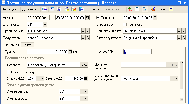189x104 pixels.
Task: Clear the Счет авансов field
Action: click(86, 99)
